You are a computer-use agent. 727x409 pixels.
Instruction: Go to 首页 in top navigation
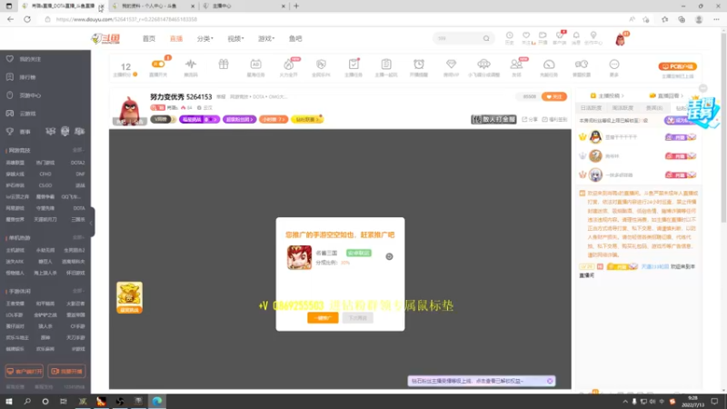[x=149, y=38]
